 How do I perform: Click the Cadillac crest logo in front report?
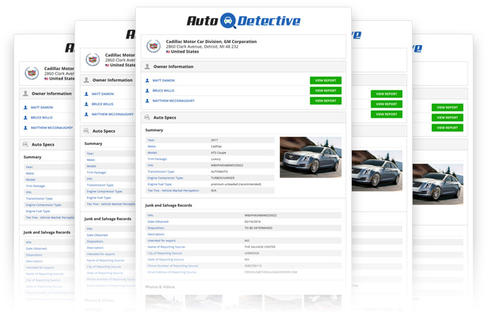click(x=154, y=46)
